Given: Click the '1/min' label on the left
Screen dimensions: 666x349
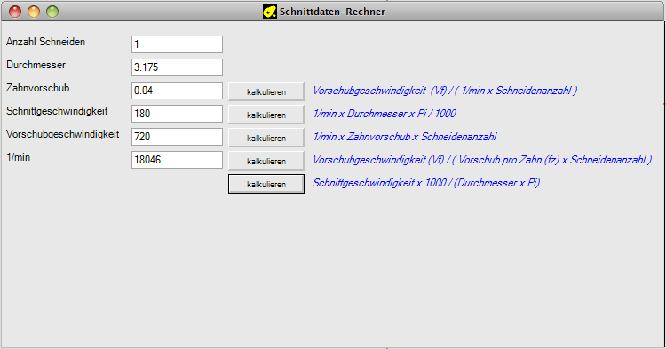Looking at the screenshot, I should pos(19,157).
